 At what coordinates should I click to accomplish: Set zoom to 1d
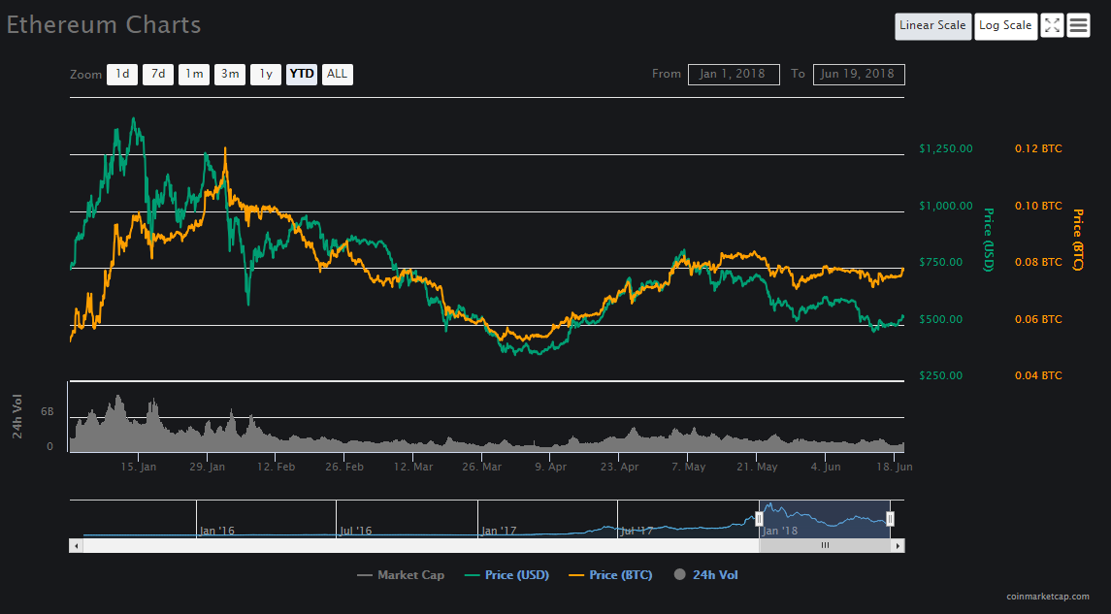(122, 75)
